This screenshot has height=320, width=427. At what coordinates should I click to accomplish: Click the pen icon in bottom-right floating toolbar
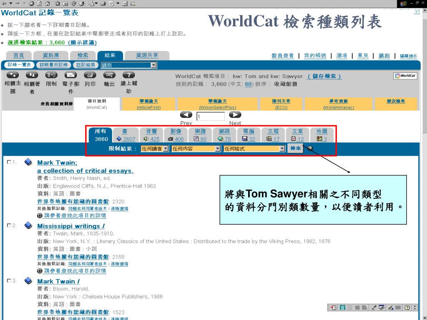(391, 307)
